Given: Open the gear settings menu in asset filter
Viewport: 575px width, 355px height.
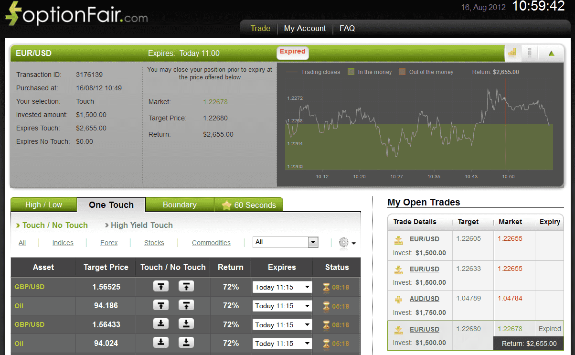Looking at the screenshot, I should pos(347,243).
